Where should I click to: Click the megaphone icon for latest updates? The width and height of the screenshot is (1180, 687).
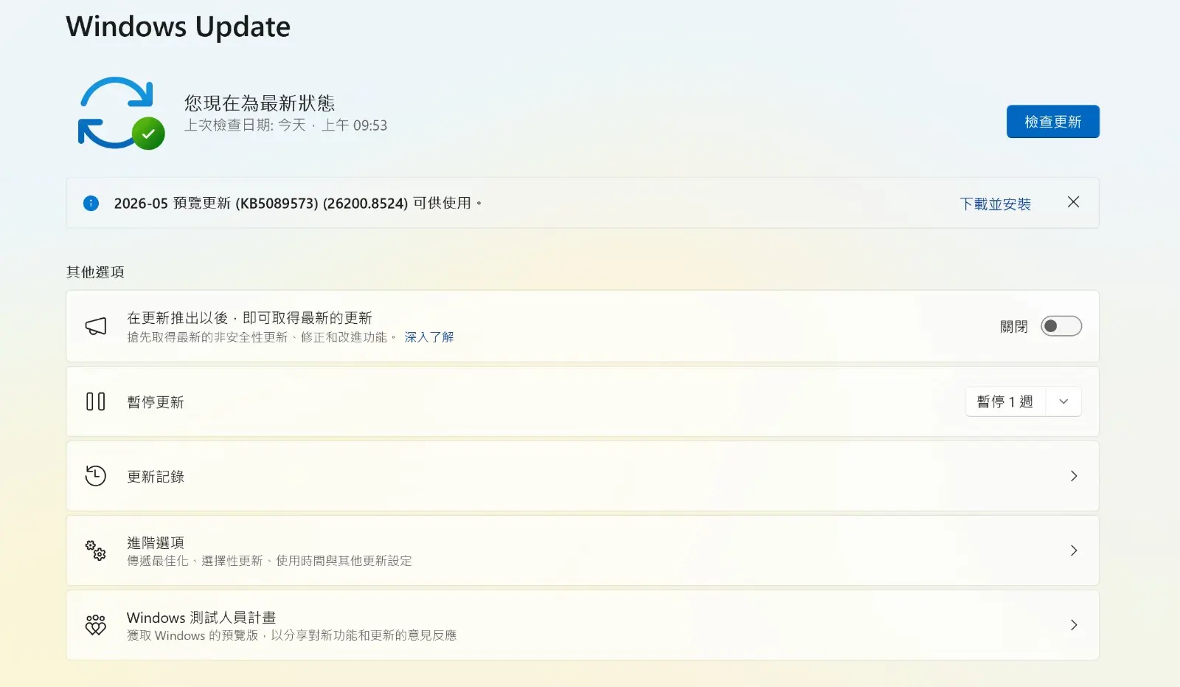[96, 326]
